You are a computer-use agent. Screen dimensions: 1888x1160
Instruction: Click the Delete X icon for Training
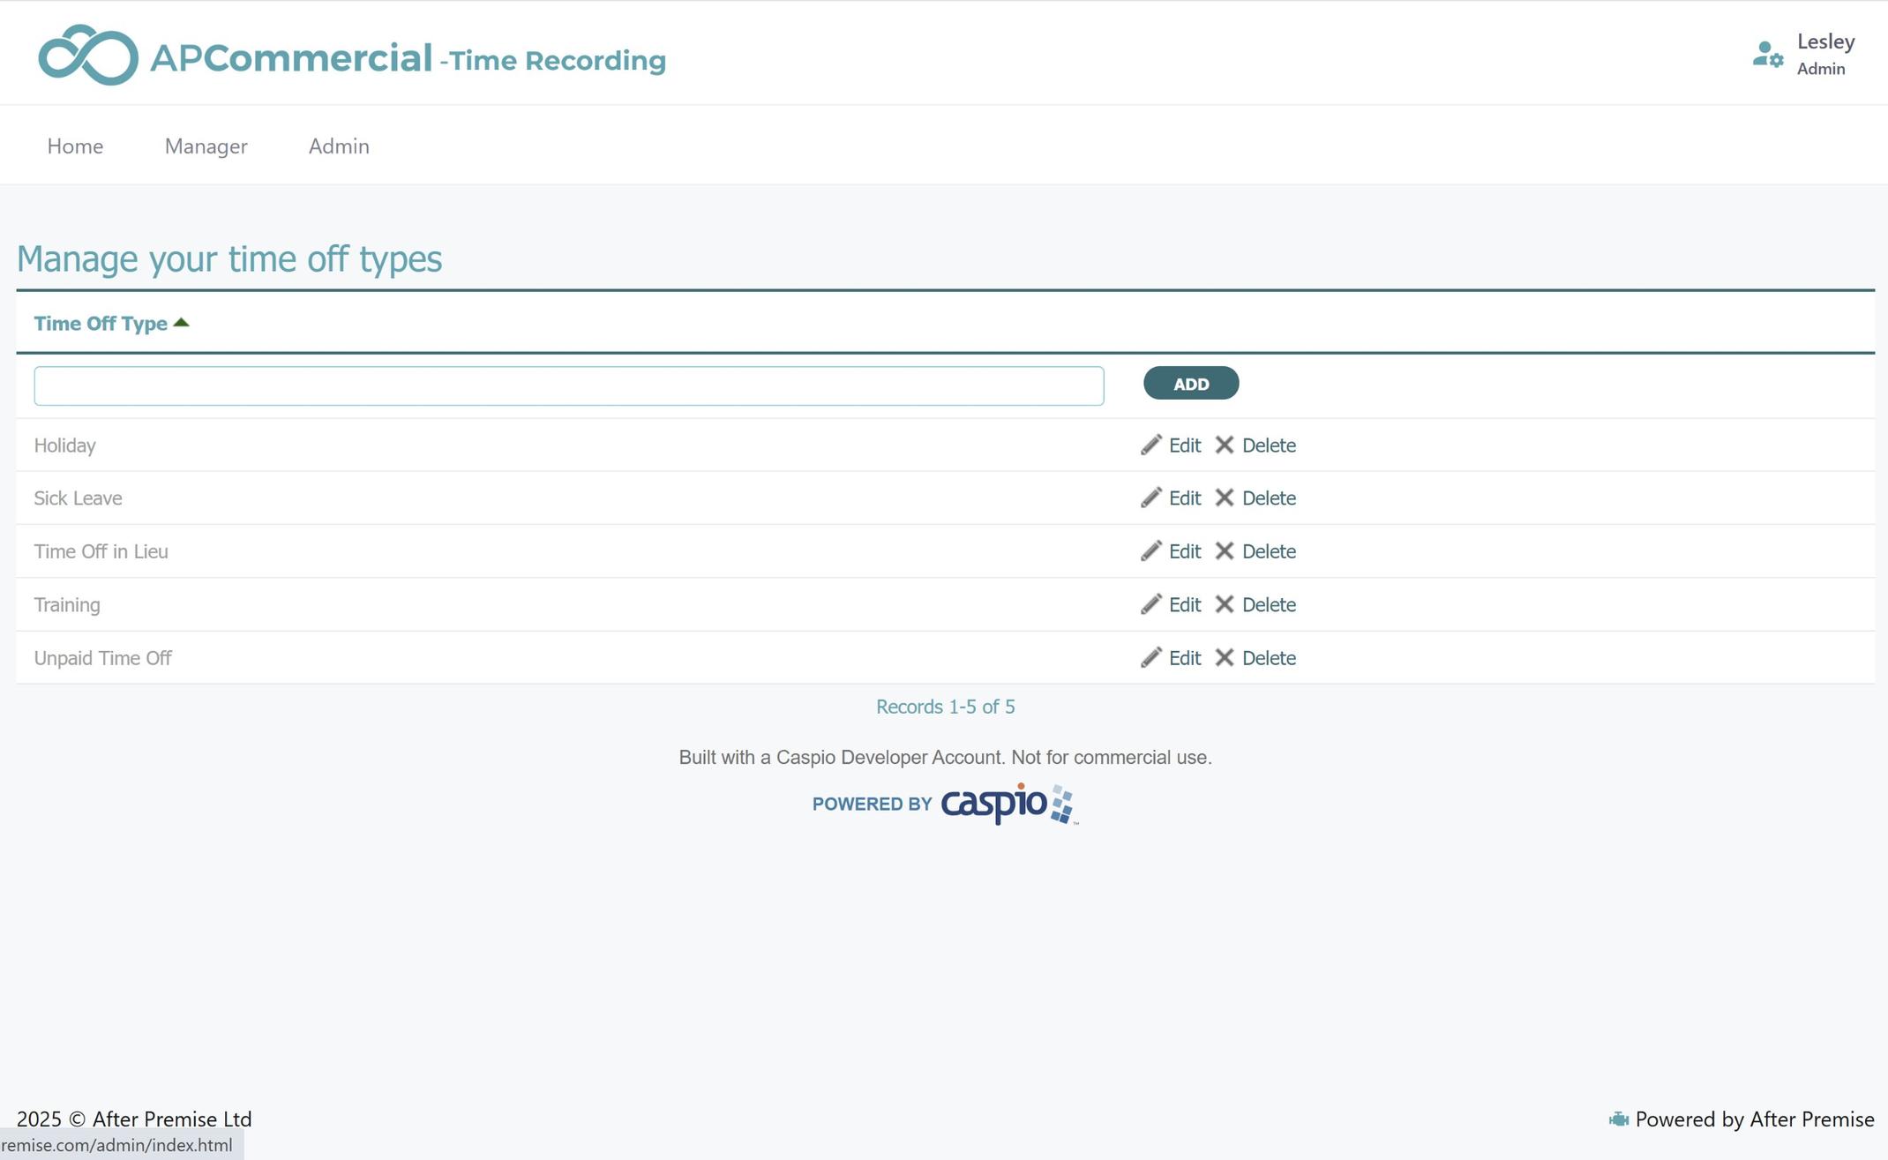tap(1225, 604)
